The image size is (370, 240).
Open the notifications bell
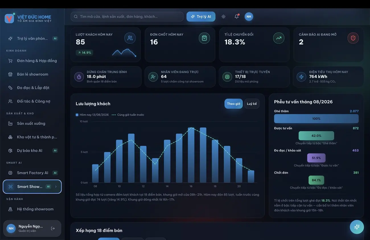tap(237, 16)
